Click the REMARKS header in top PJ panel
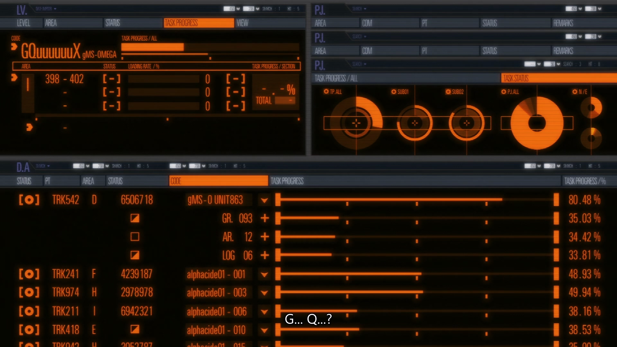The width and height of the screenshot is (617, 347). (x=563, y=23)
